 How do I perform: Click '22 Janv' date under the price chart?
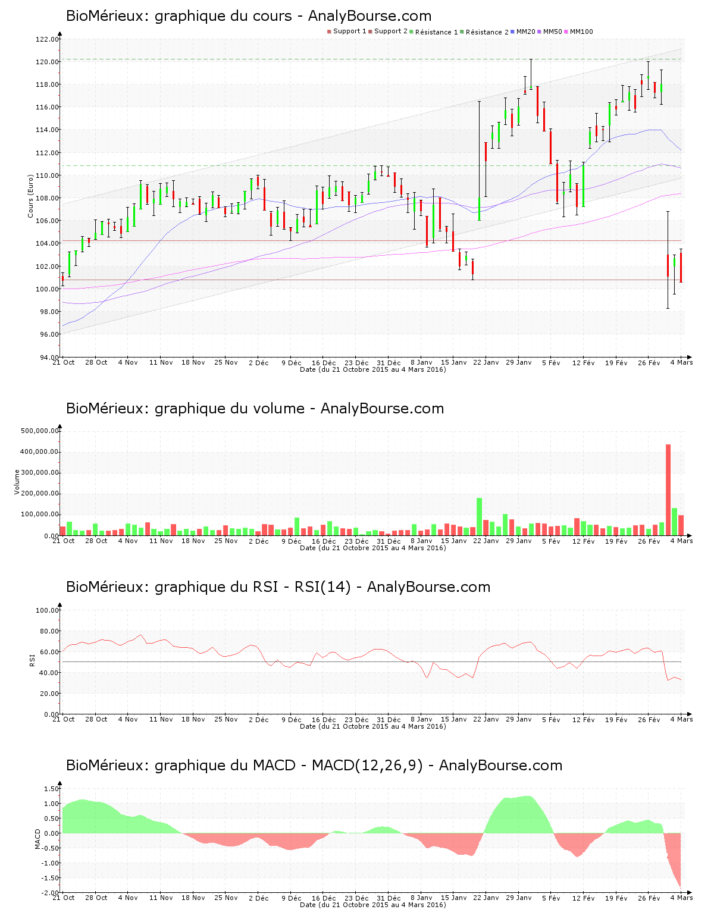(486, 362)
